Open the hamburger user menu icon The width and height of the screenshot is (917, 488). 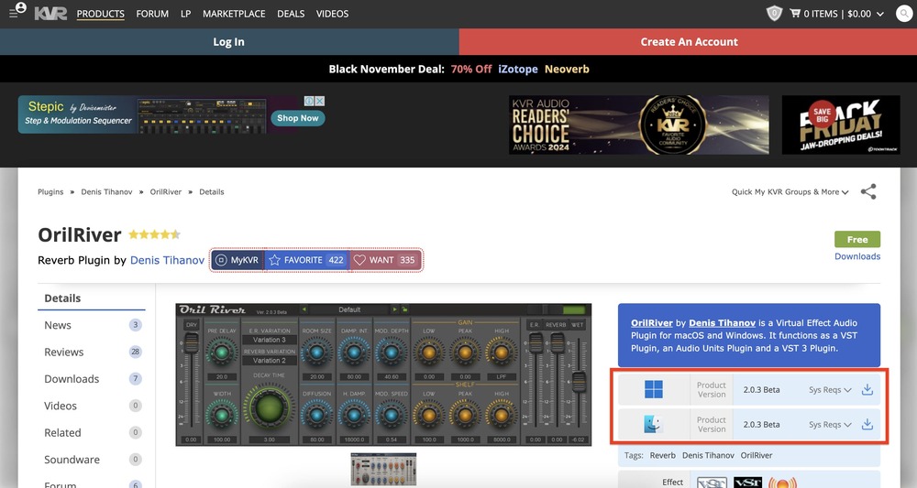[17, 13]
